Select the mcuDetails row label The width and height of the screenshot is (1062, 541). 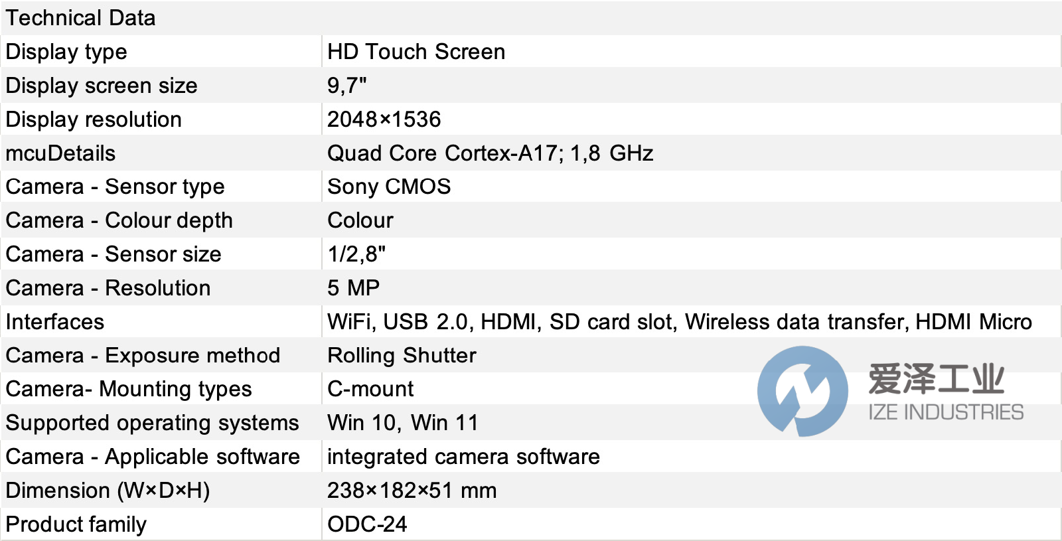60,153
